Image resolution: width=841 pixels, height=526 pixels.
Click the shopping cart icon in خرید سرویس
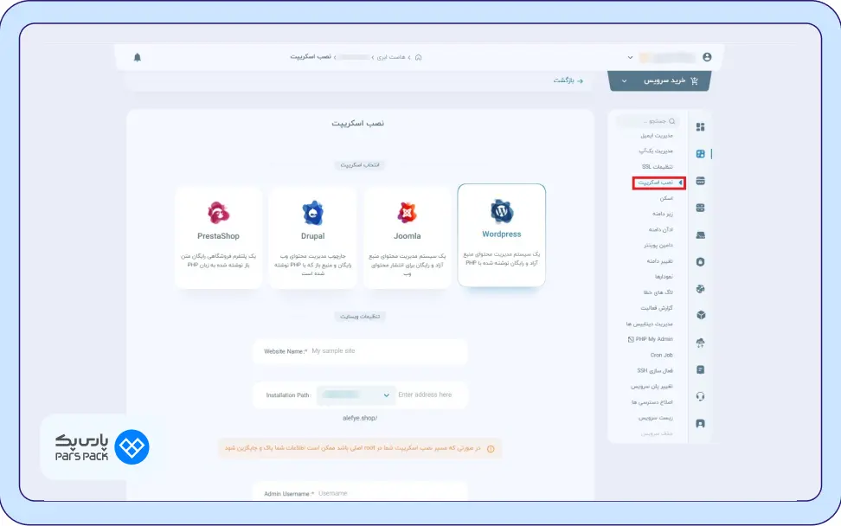point(695,81)
